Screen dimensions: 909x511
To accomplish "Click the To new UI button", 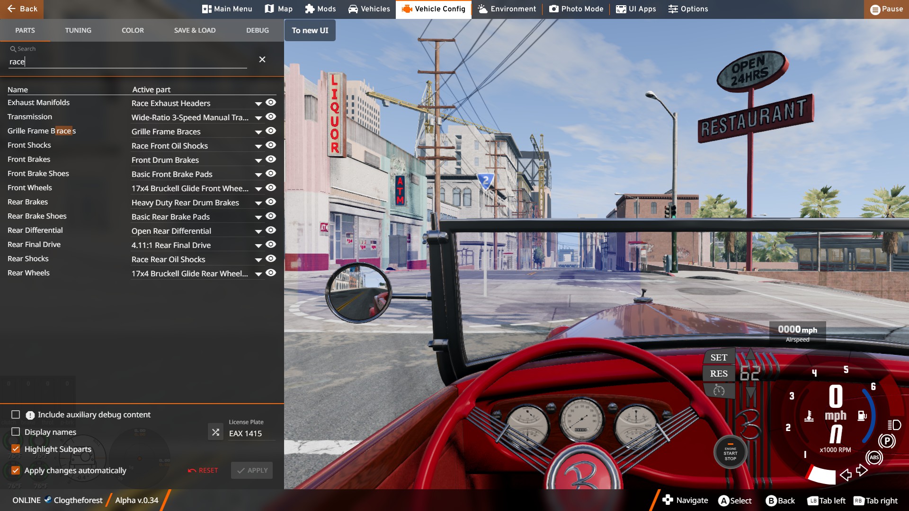I will [x=310, y=30].
